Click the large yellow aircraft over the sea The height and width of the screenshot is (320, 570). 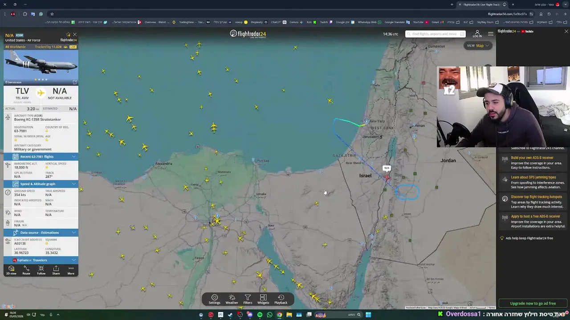coord(214,128)
